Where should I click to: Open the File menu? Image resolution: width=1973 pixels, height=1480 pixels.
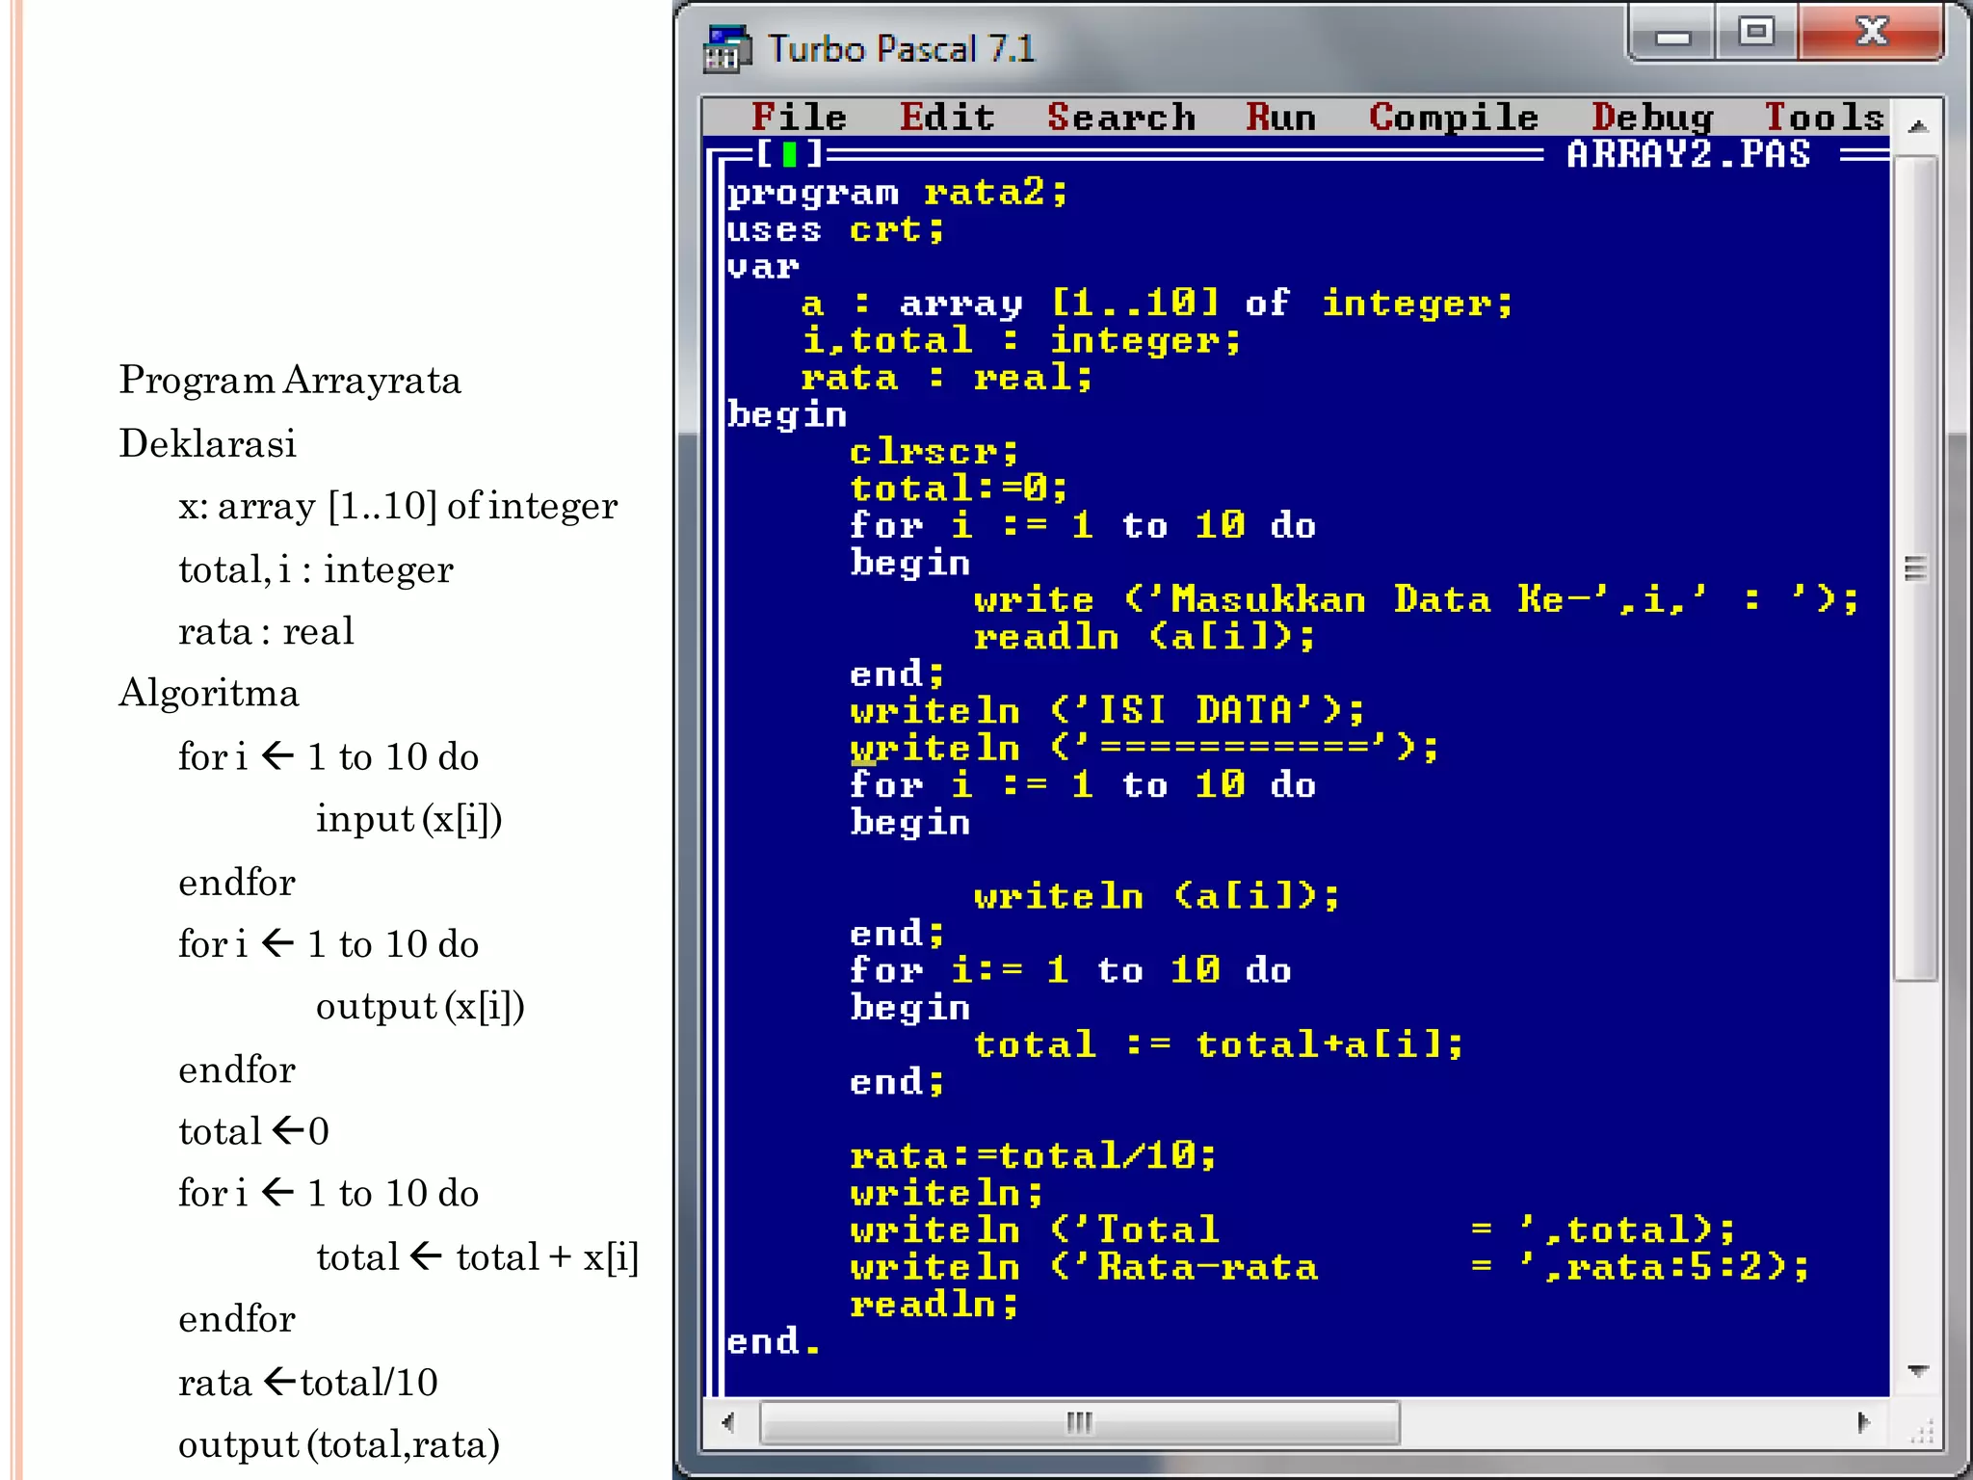coord(799,117)
